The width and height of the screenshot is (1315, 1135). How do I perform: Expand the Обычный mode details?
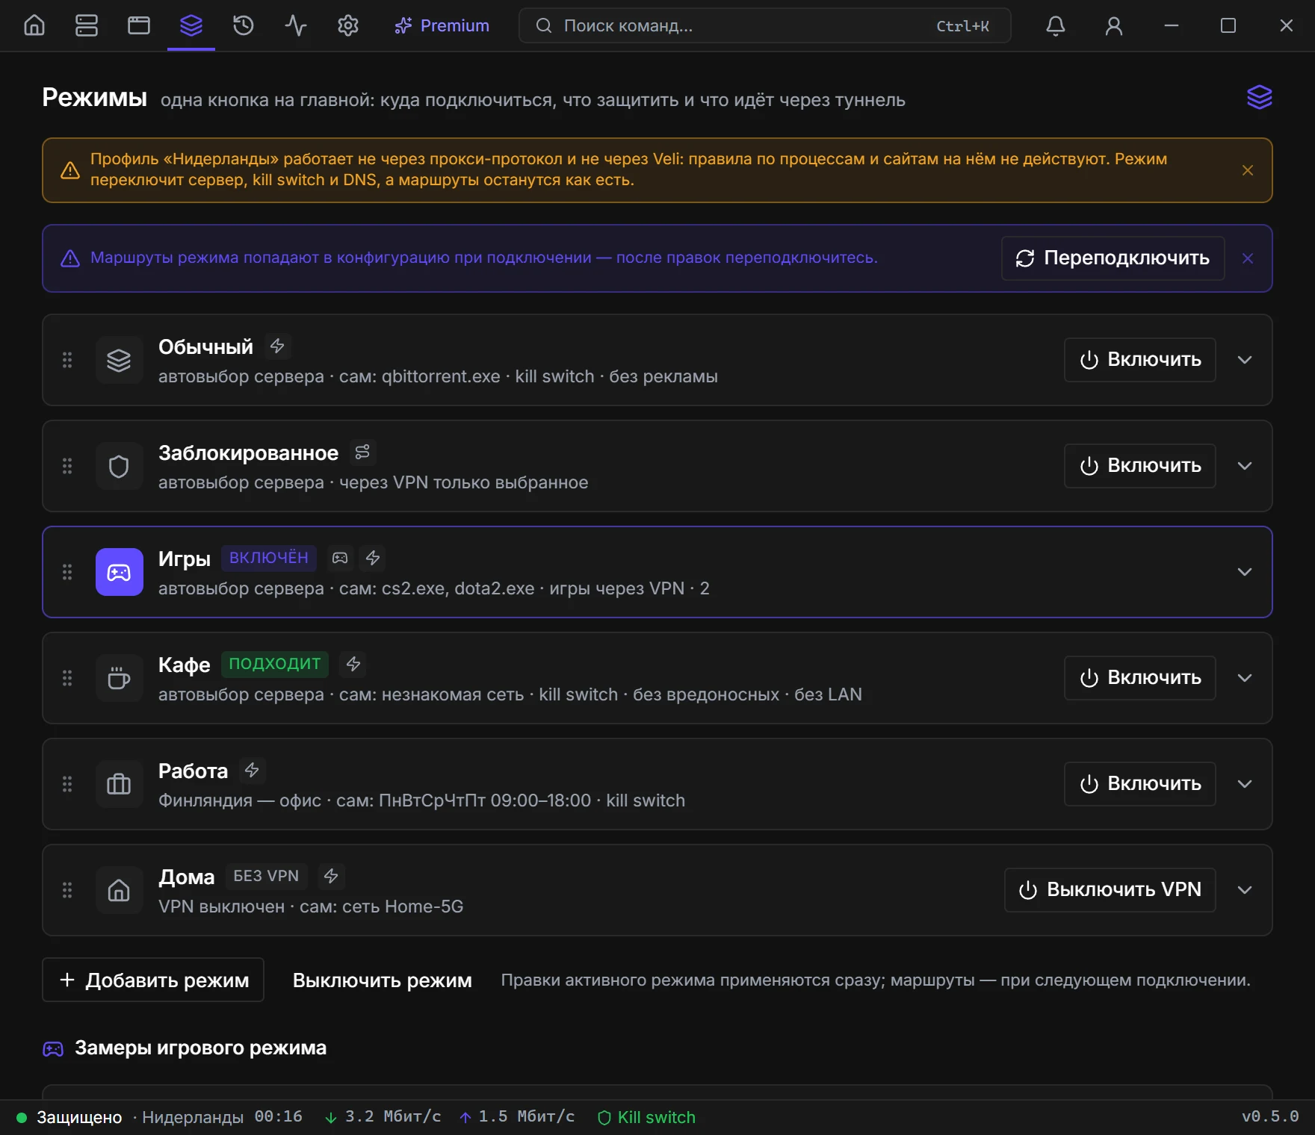click(x=1245, y=360)
